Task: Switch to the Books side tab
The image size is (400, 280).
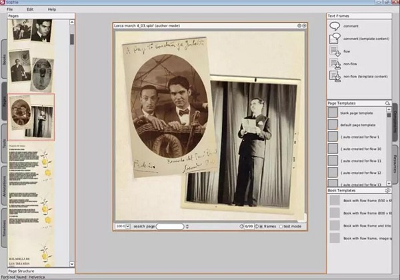Action: (4, 59)
